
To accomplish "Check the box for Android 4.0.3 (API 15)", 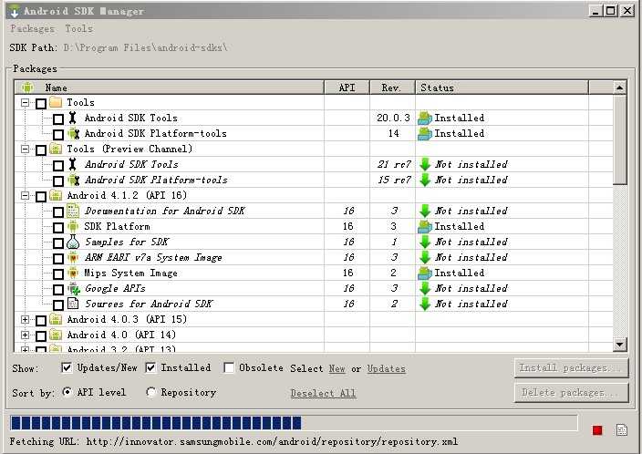I will [40, 321].
